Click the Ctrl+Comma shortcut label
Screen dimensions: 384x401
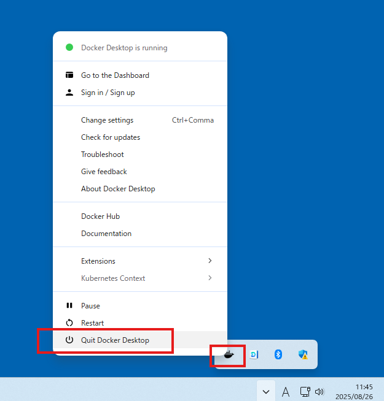pos(193,120)
